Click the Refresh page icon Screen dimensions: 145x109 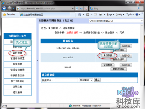pos(81,8)
